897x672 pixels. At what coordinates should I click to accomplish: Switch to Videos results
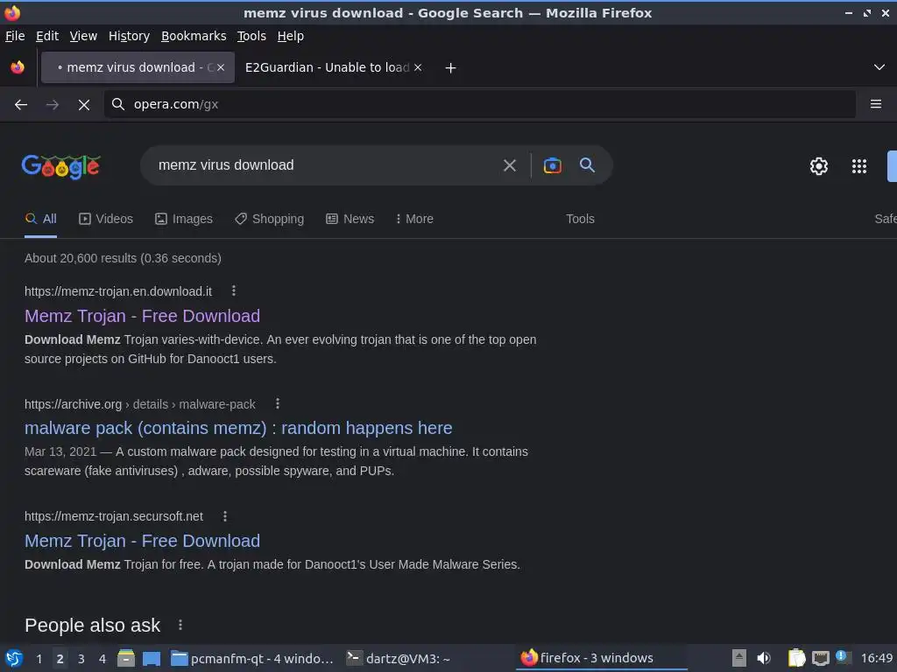[x=106, y=219]
